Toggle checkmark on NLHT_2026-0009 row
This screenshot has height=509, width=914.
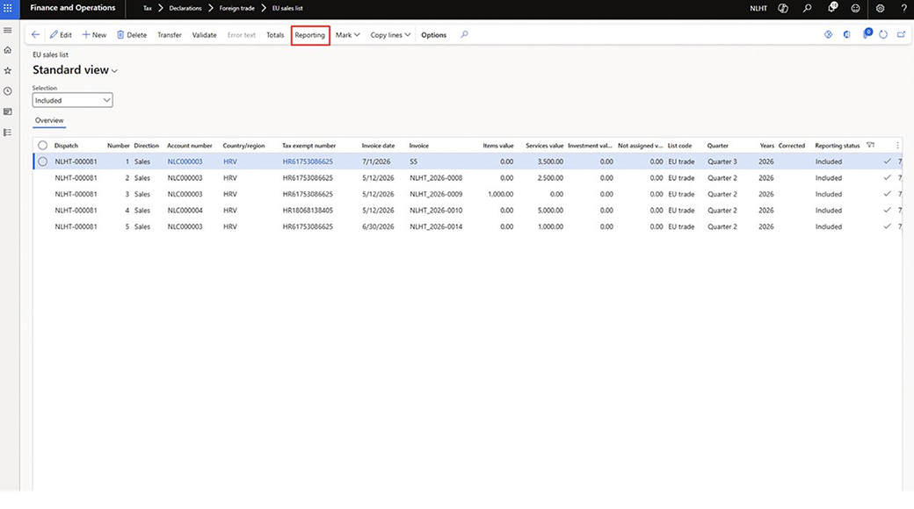[887, 194]
